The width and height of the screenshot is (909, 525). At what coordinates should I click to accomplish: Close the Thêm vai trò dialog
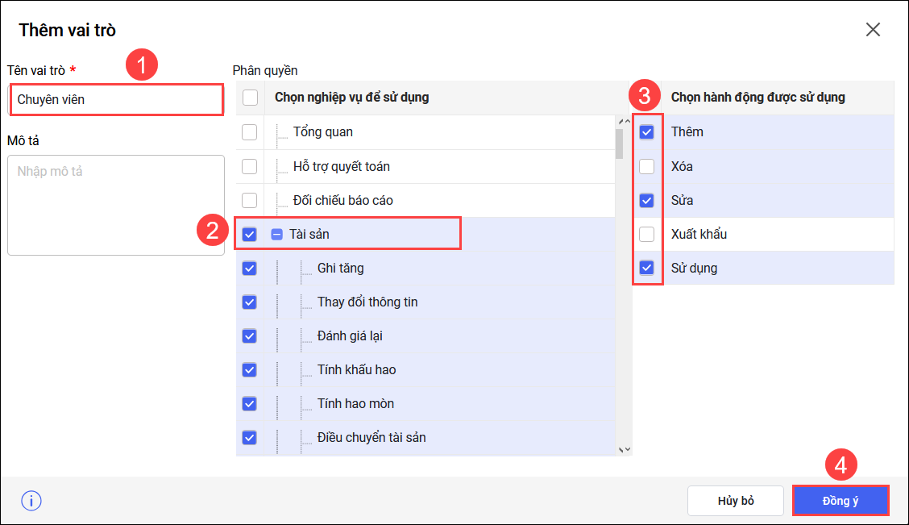873,30
